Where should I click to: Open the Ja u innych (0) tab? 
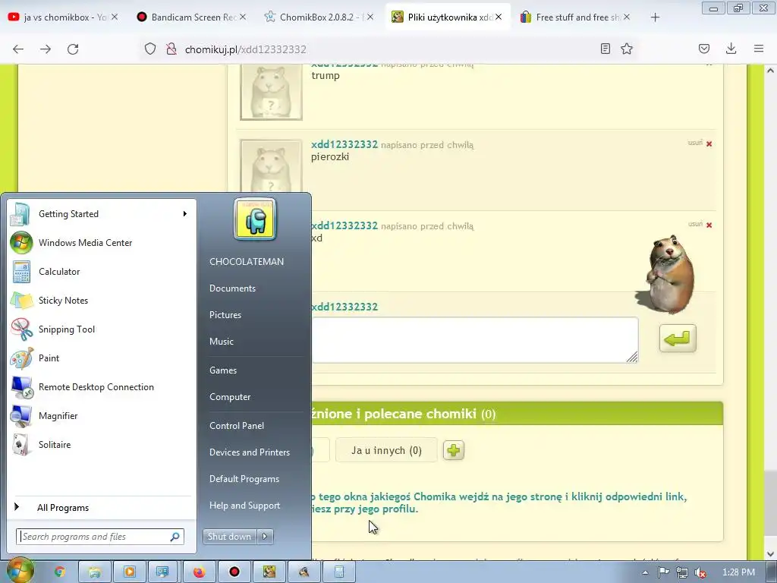(x=386, y=450)
